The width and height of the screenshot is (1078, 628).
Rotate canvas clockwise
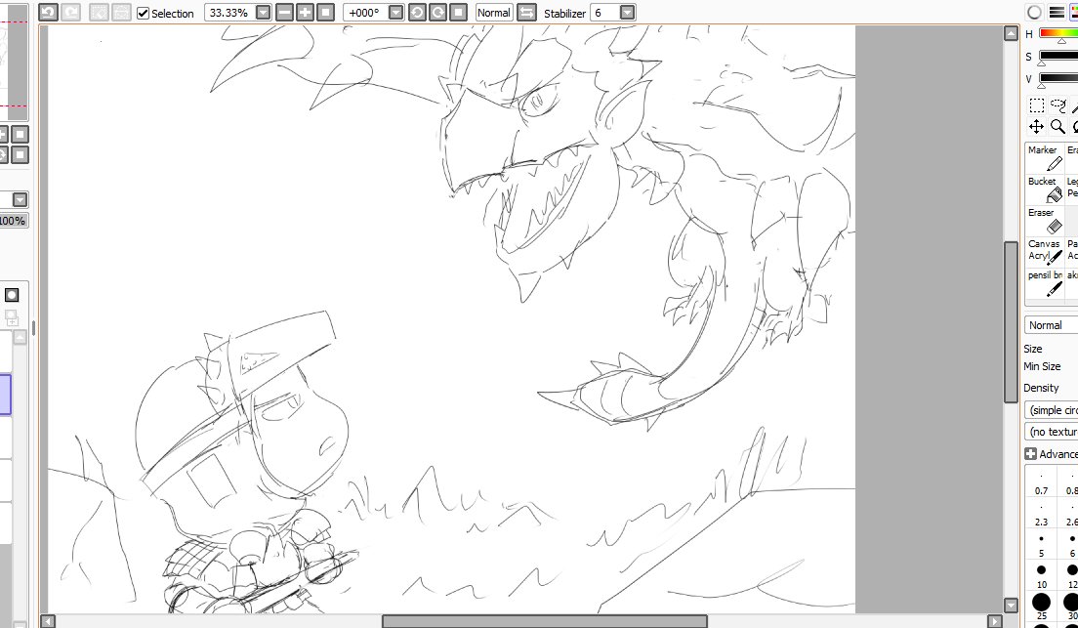coord(437,13)
